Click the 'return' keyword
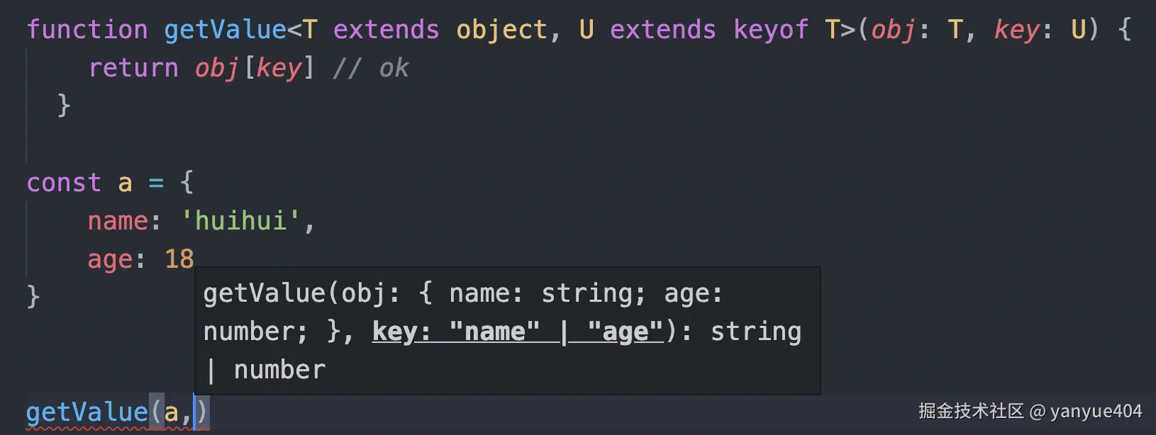This screenshot has height=435, width=1156. click(x=133, y=68)
